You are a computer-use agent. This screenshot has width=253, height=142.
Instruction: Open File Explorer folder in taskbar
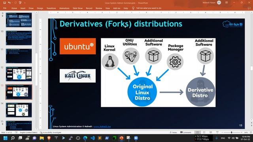click(42, 138)
